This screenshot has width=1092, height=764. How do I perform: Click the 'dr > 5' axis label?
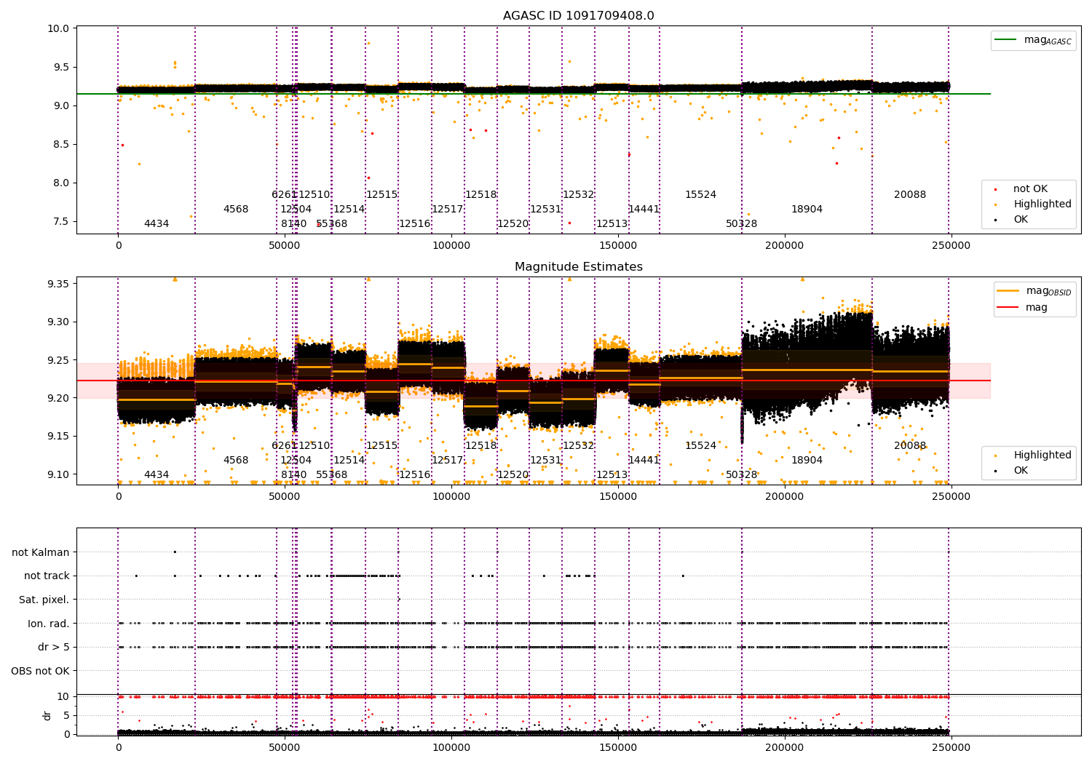point(54,647)
